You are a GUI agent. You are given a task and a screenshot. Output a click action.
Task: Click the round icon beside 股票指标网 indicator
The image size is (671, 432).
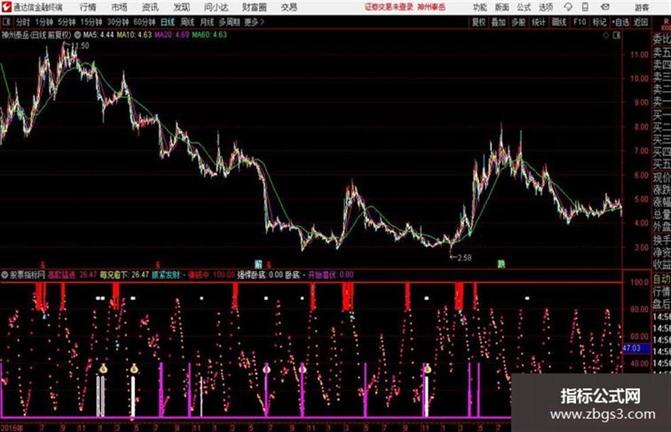tap(5, 275)
